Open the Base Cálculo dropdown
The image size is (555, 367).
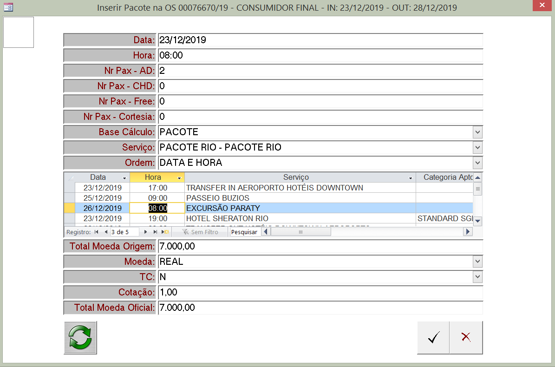tap(477, 132)
